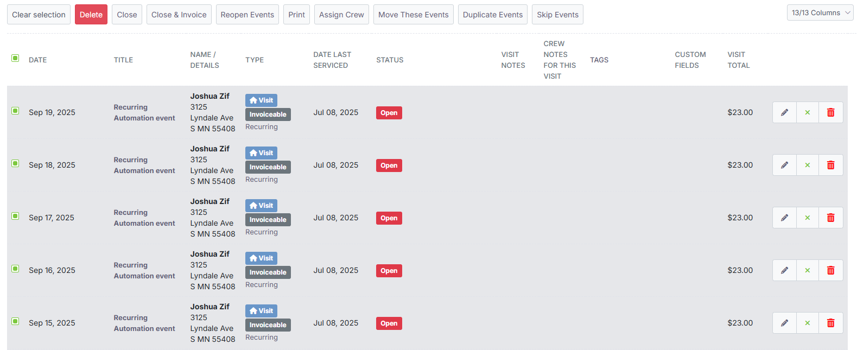The width and height of the screenshot is (857, 350).
Task: Select the green X icon for Sep 17
Action: (807, 217)
